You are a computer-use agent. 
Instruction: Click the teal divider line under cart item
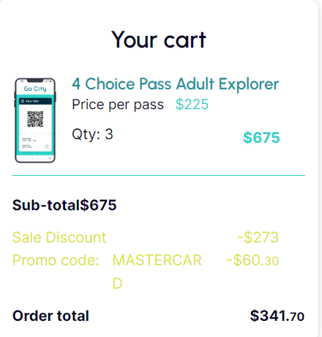tap(159, 175)
